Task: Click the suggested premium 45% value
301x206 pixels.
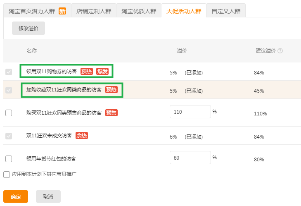Action: click(259, 91)
